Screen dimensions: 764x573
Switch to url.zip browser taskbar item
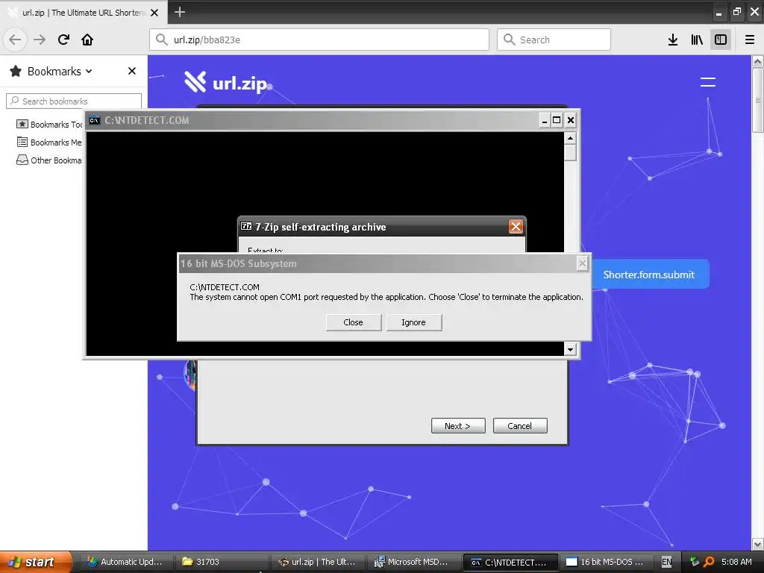pyautogui.click(x=318, y=562)
